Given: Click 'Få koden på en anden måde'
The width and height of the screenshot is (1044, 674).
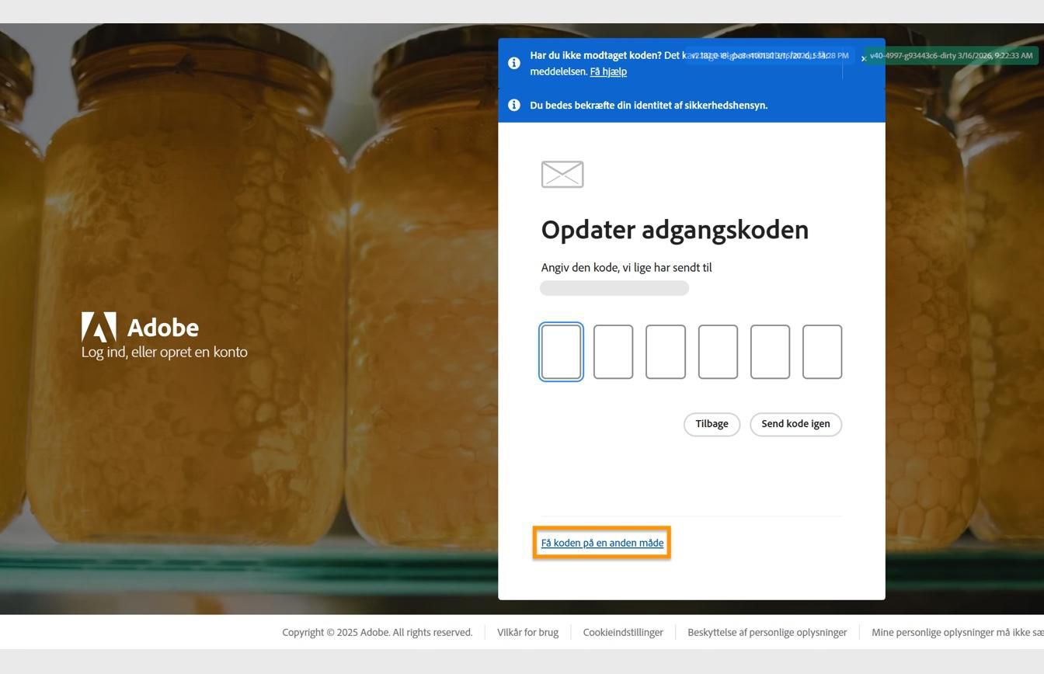Looking at the screenshot, I should click(602, 542).
